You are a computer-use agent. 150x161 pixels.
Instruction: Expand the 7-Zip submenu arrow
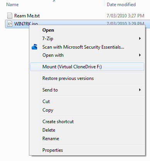pyautogui.click(x=140, y=39)
